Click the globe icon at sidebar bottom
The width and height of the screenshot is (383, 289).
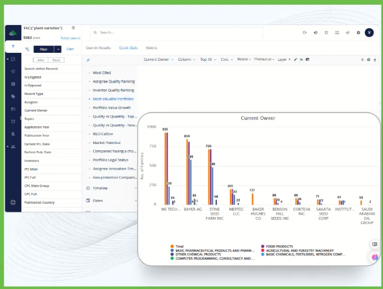pos(13,203)
